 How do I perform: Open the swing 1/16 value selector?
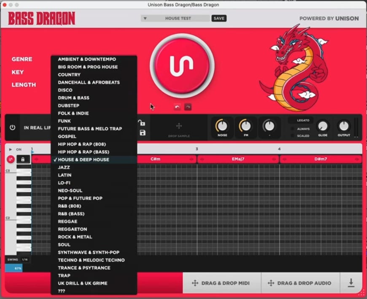[24, 259]
